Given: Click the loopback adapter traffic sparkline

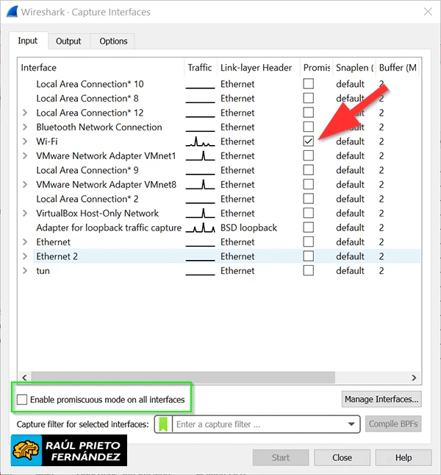Looking at the screenshot, I should [200, 228].
